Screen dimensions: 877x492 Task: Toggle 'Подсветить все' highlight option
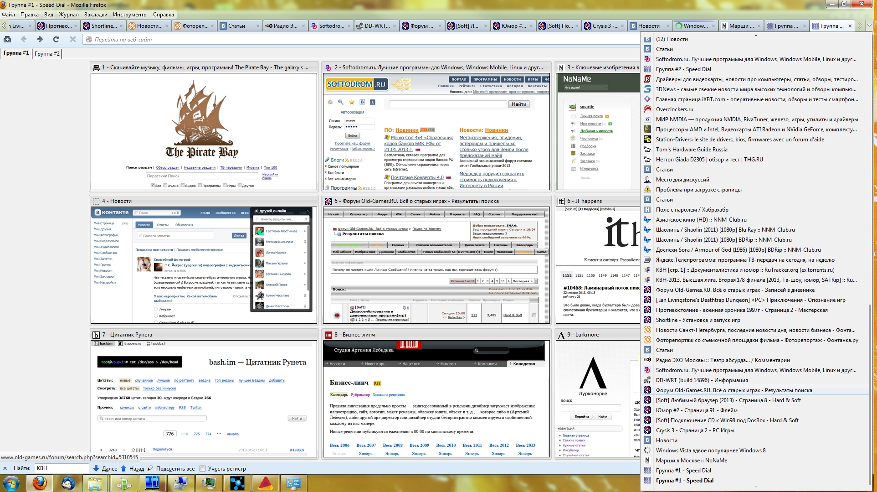tap(171, 468)
